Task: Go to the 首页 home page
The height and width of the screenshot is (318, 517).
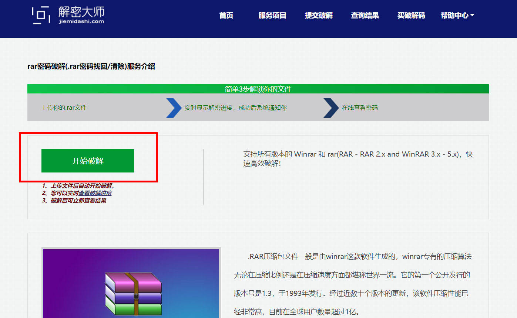Action: [226, 16]
